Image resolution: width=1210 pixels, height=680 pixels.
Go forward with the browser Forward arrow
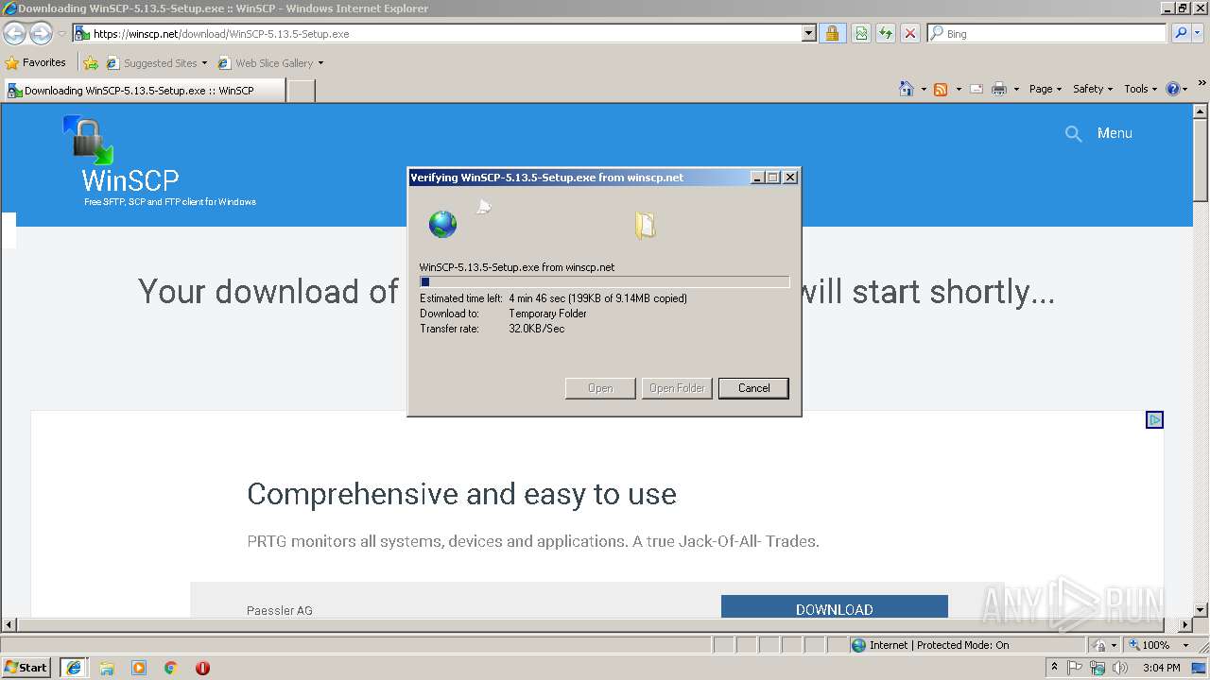pyautogui.click(x=41, y=34)
